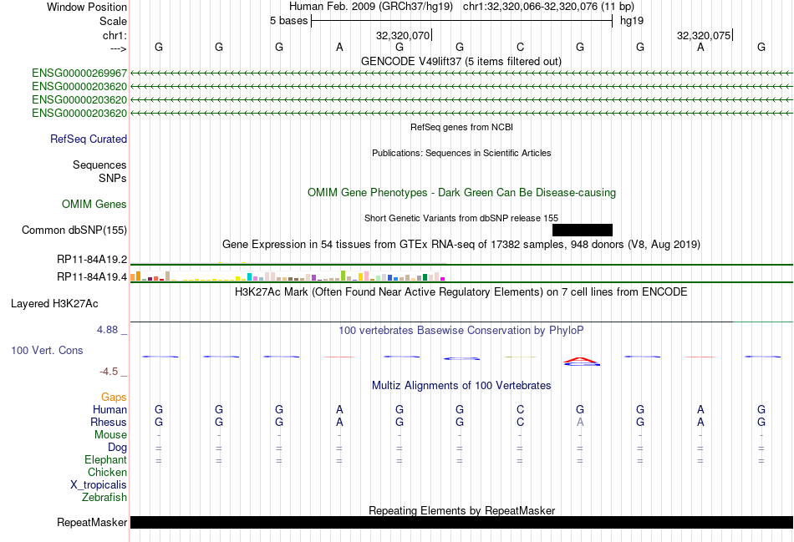Select the Chicken alignment row label
Image resolution: width=794 pixels, height=542 pixels.
point(107,472)
